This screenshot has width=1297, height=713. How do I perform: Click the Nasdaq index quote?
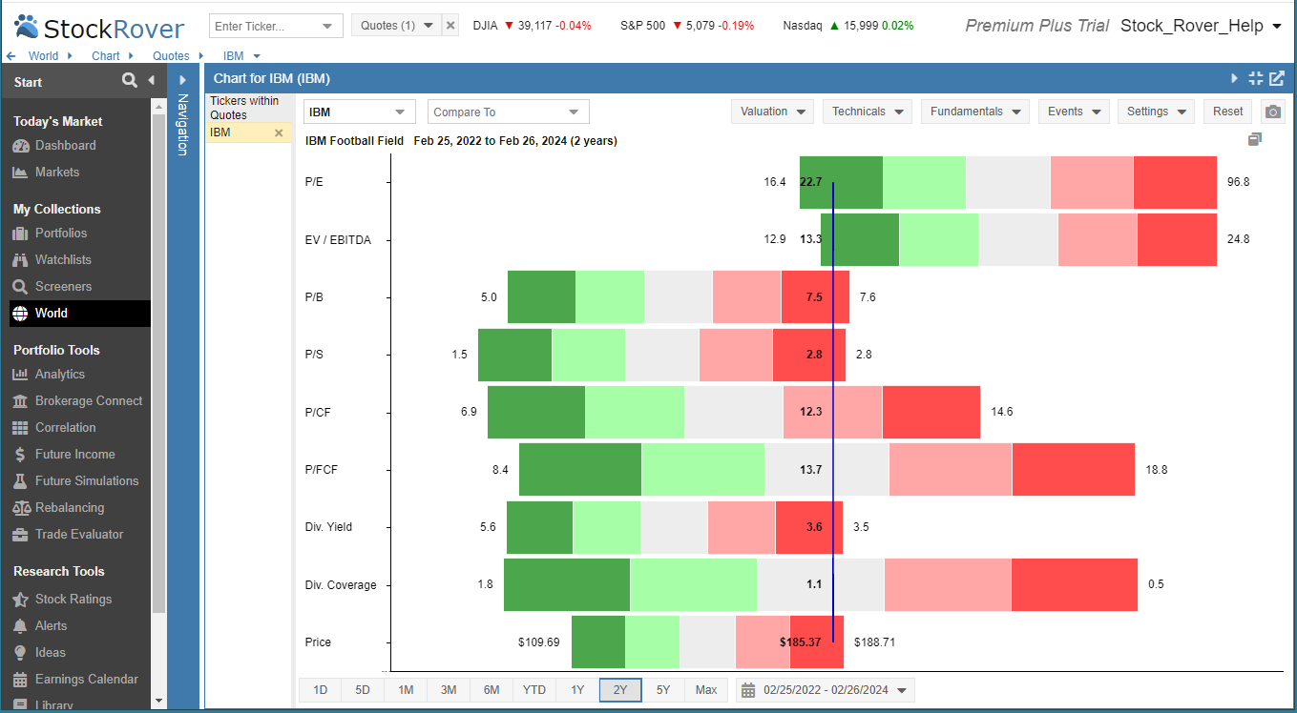tap(847, 26)
